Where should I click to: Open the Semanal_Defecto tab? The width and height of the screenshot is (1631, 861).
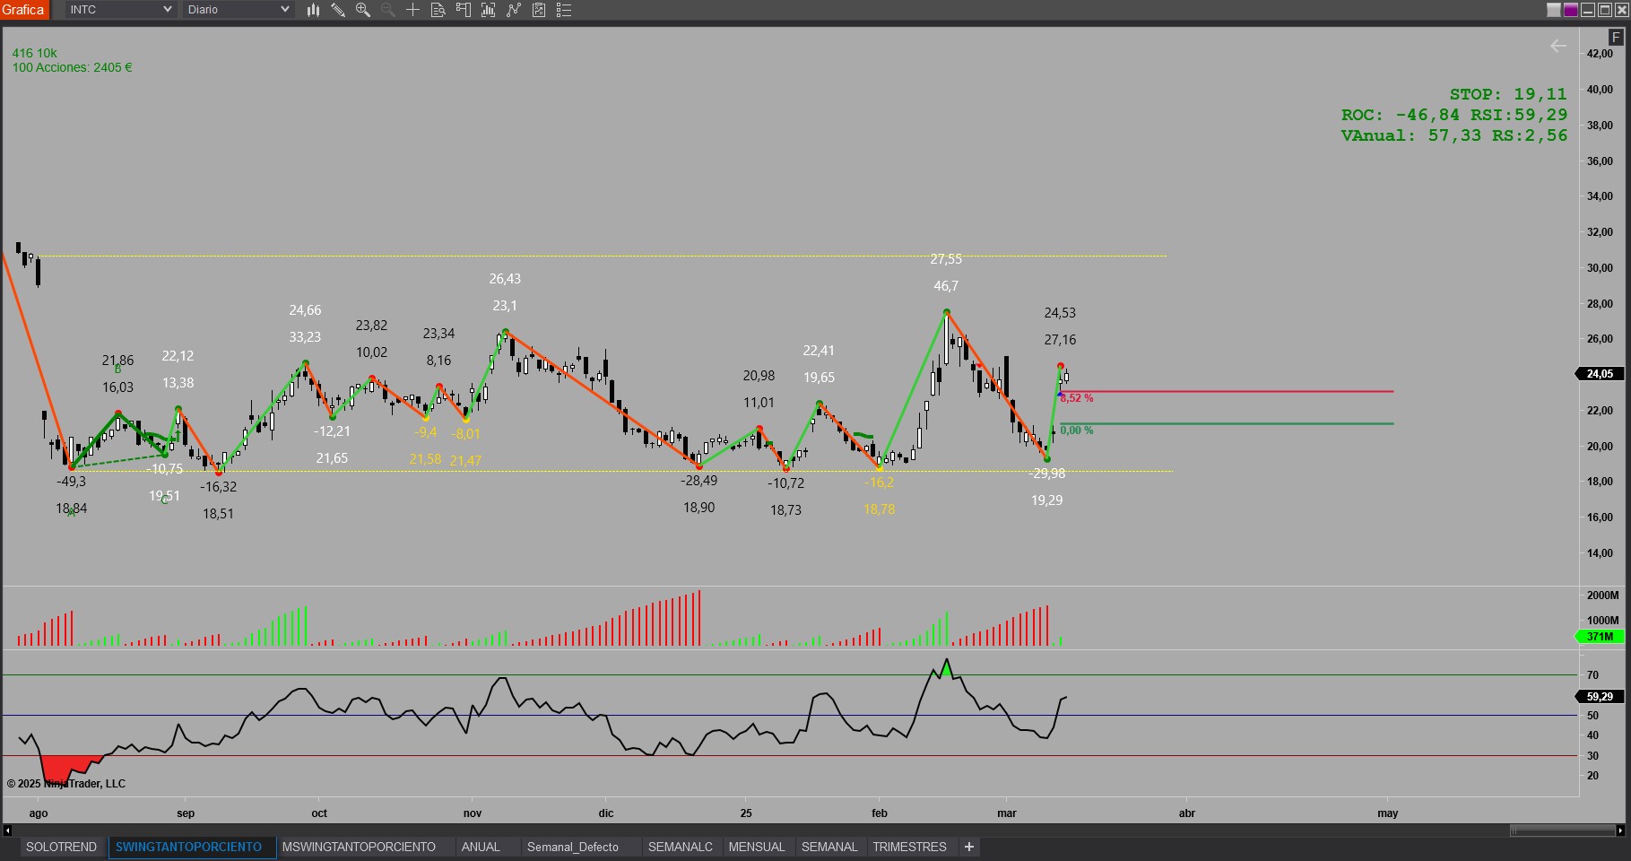click(x=573, y=847)
